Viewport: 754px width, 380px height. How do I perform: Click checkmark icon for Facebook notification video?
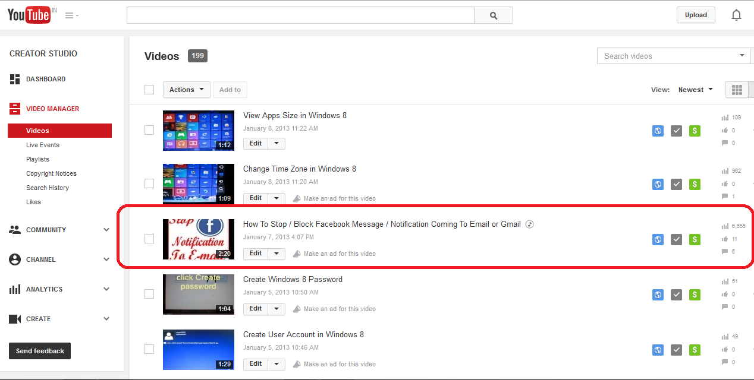point(676,239)
